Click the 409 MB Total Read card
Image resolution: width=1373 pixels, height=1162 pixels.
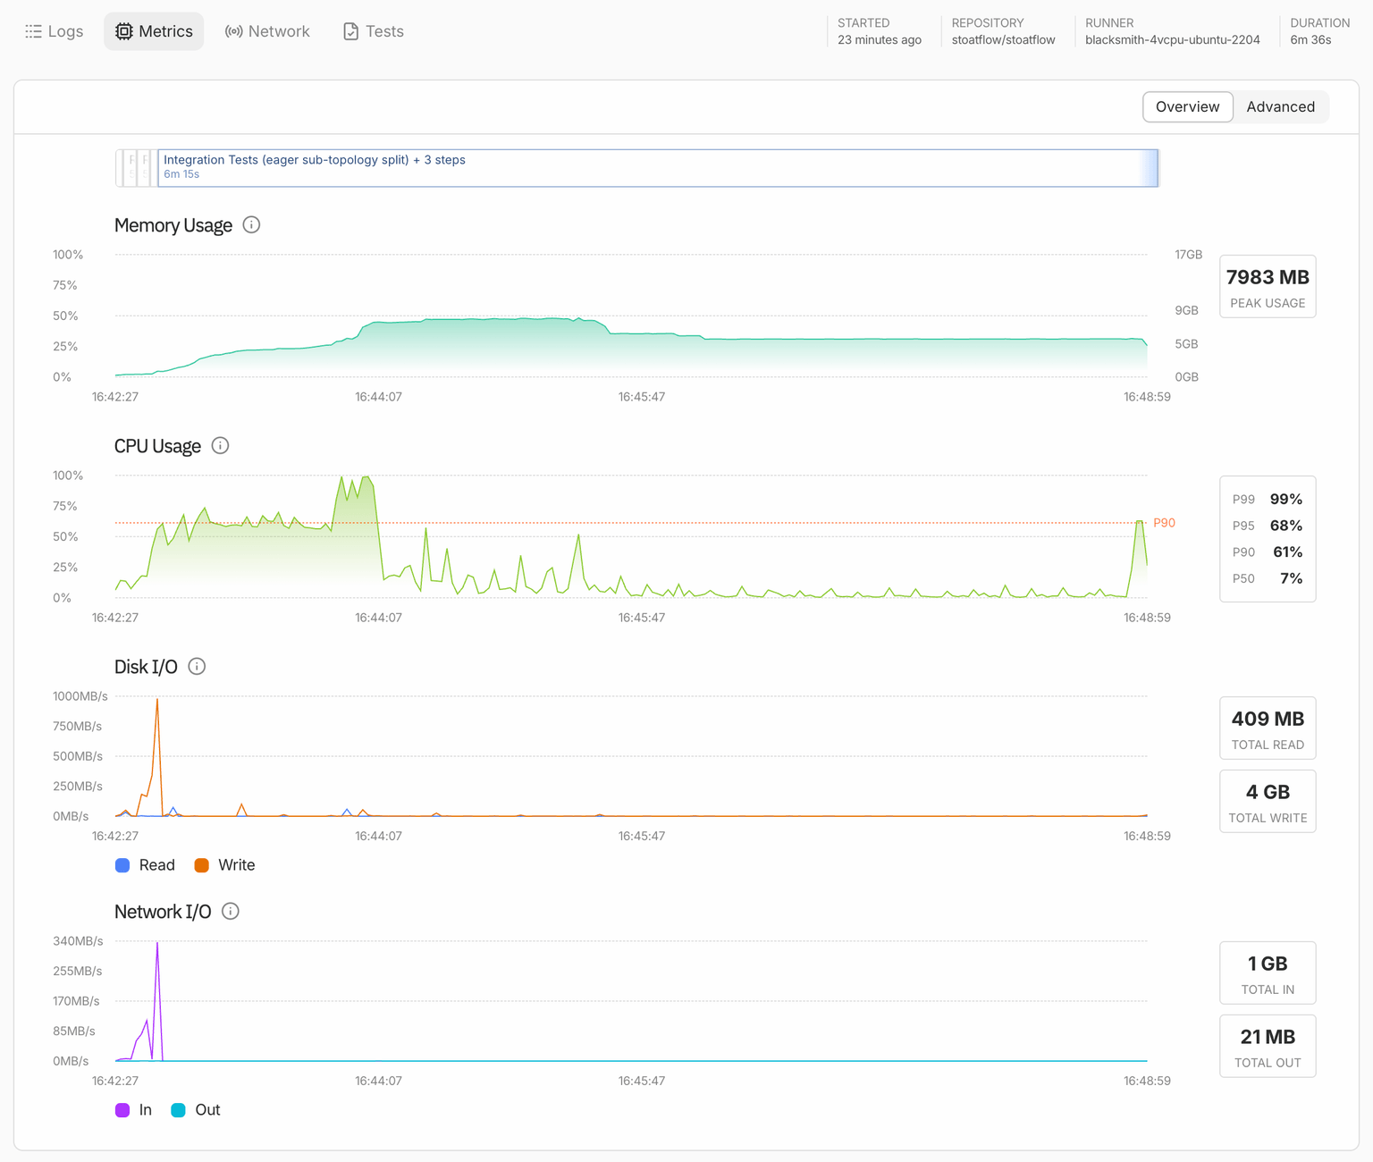coord(1268,728)
